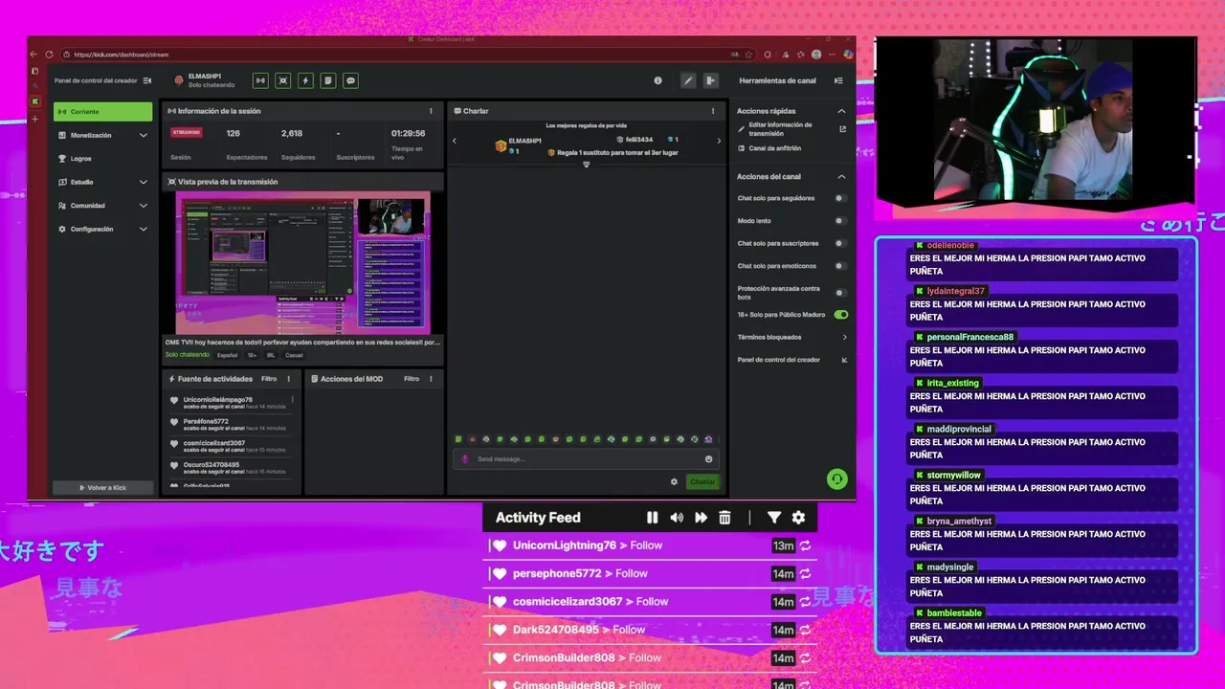Skip forward in the Activity Feed
The width and height of the screenshot is (1225, 689).
701,518
